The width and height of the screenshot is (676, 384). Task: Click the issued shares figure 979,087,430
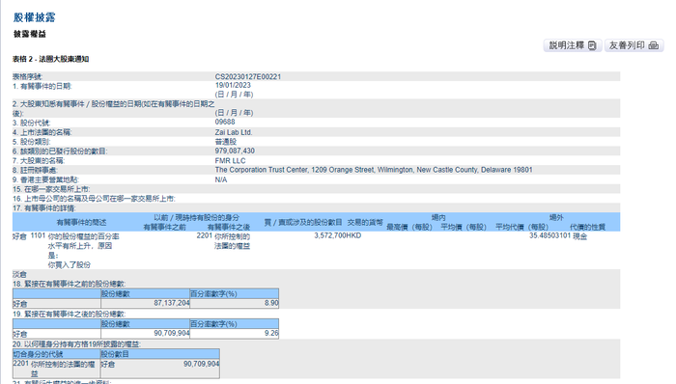[x=235, y=151]
